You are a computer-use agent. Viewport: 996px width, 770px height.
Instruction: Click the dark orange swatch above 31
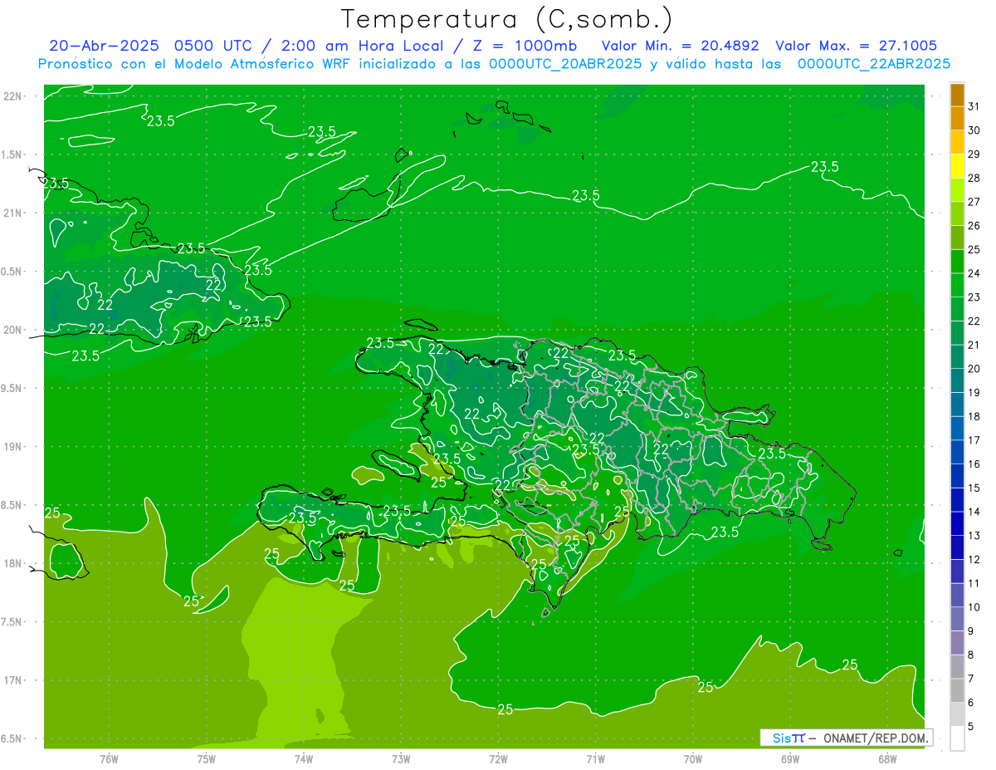click(957, 95)
